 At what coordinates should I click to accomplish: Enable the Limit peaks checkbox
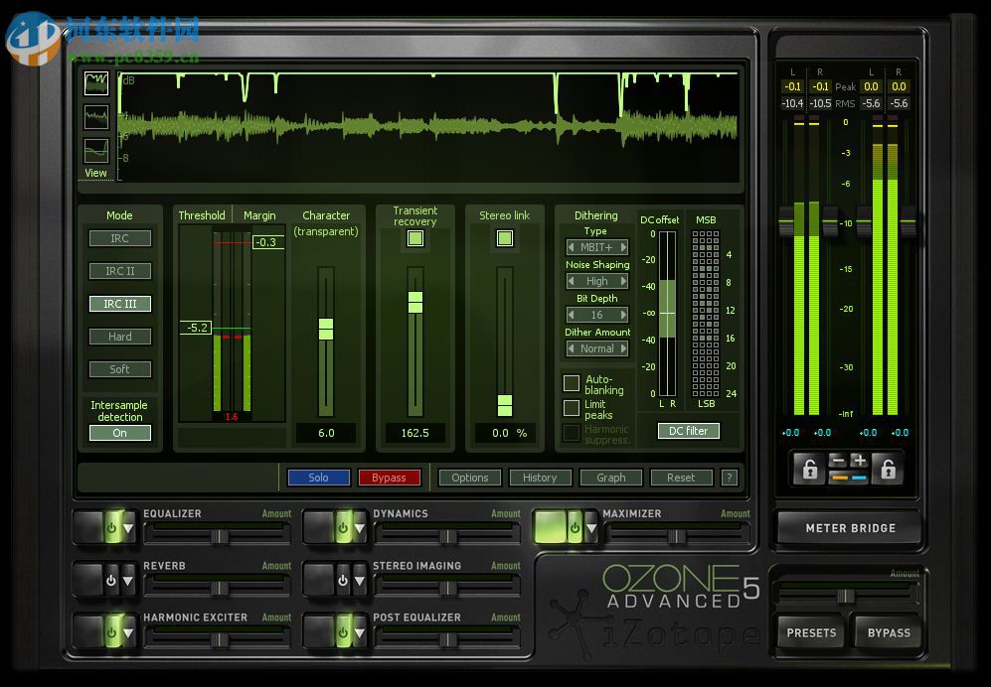pyautogui.click(x=572, y=408)
